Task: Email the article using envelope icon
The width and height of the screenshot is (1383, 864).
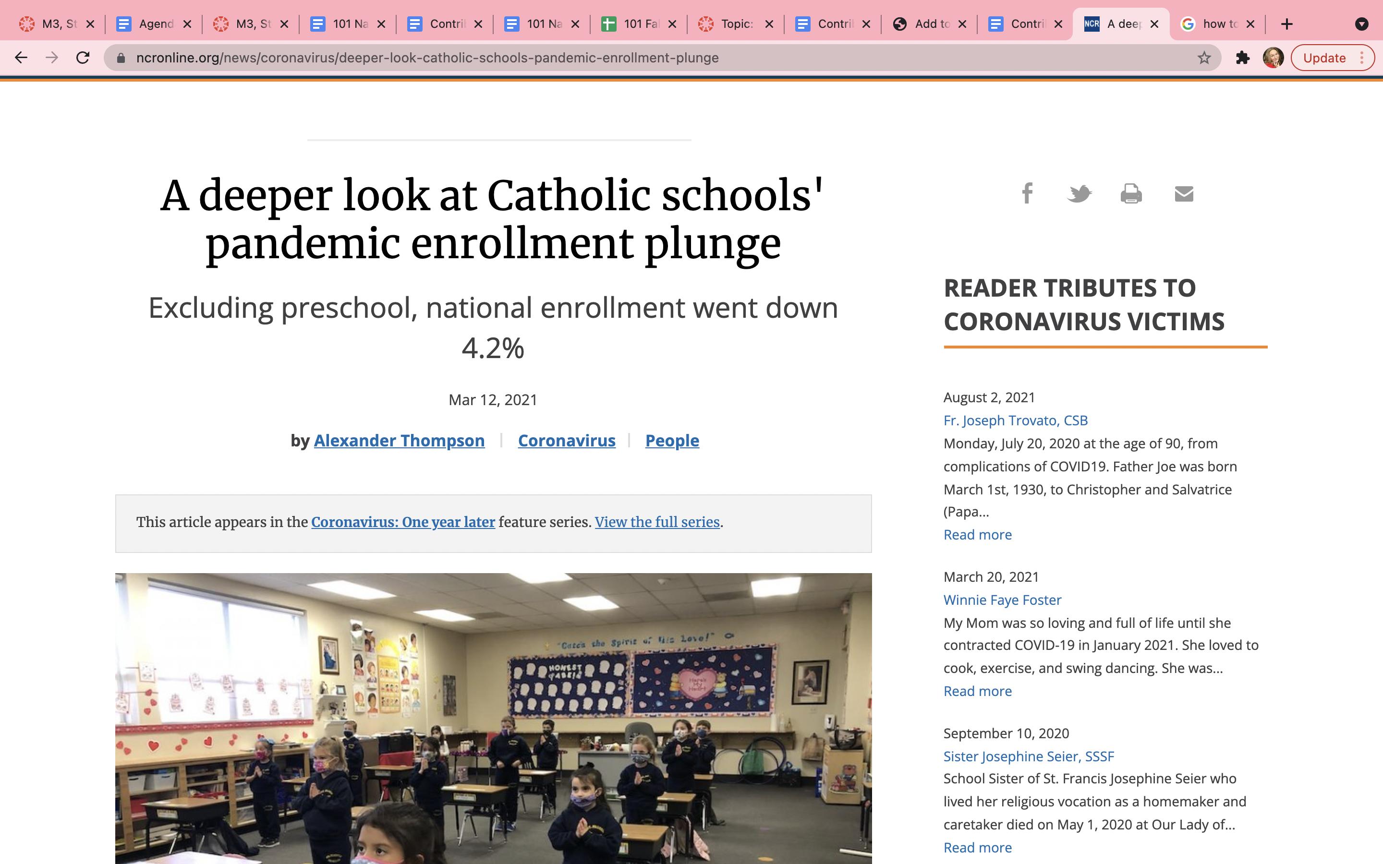Action: click(x=1184, y=194)
